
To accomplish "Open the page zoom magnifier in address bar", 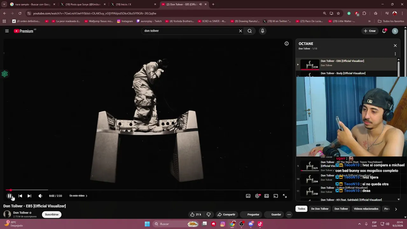I will tap(324, 13).
